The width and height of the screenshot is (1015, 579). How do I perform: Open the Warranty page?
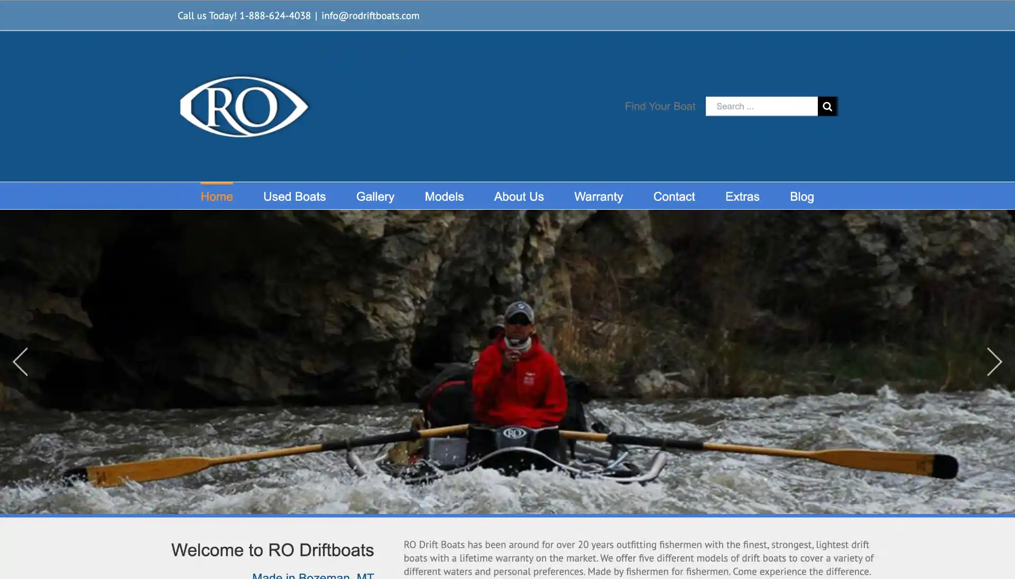point(598,197)
